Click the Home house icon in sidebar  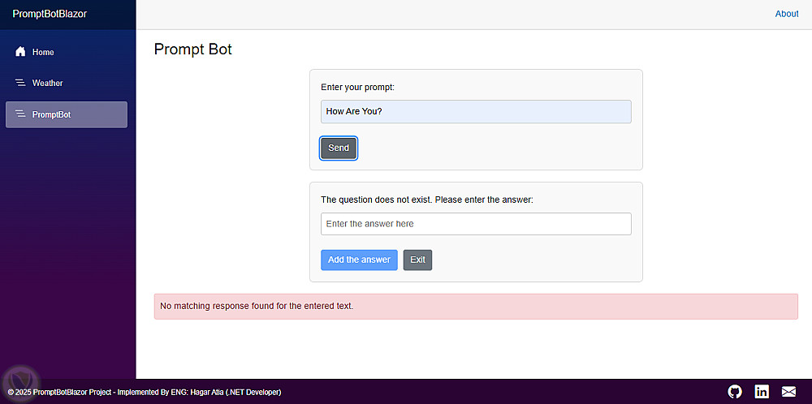(20, 52)
